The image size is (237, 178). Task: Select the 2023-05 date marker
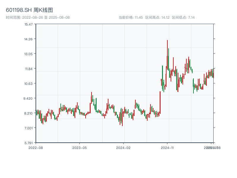pos(79,147)
